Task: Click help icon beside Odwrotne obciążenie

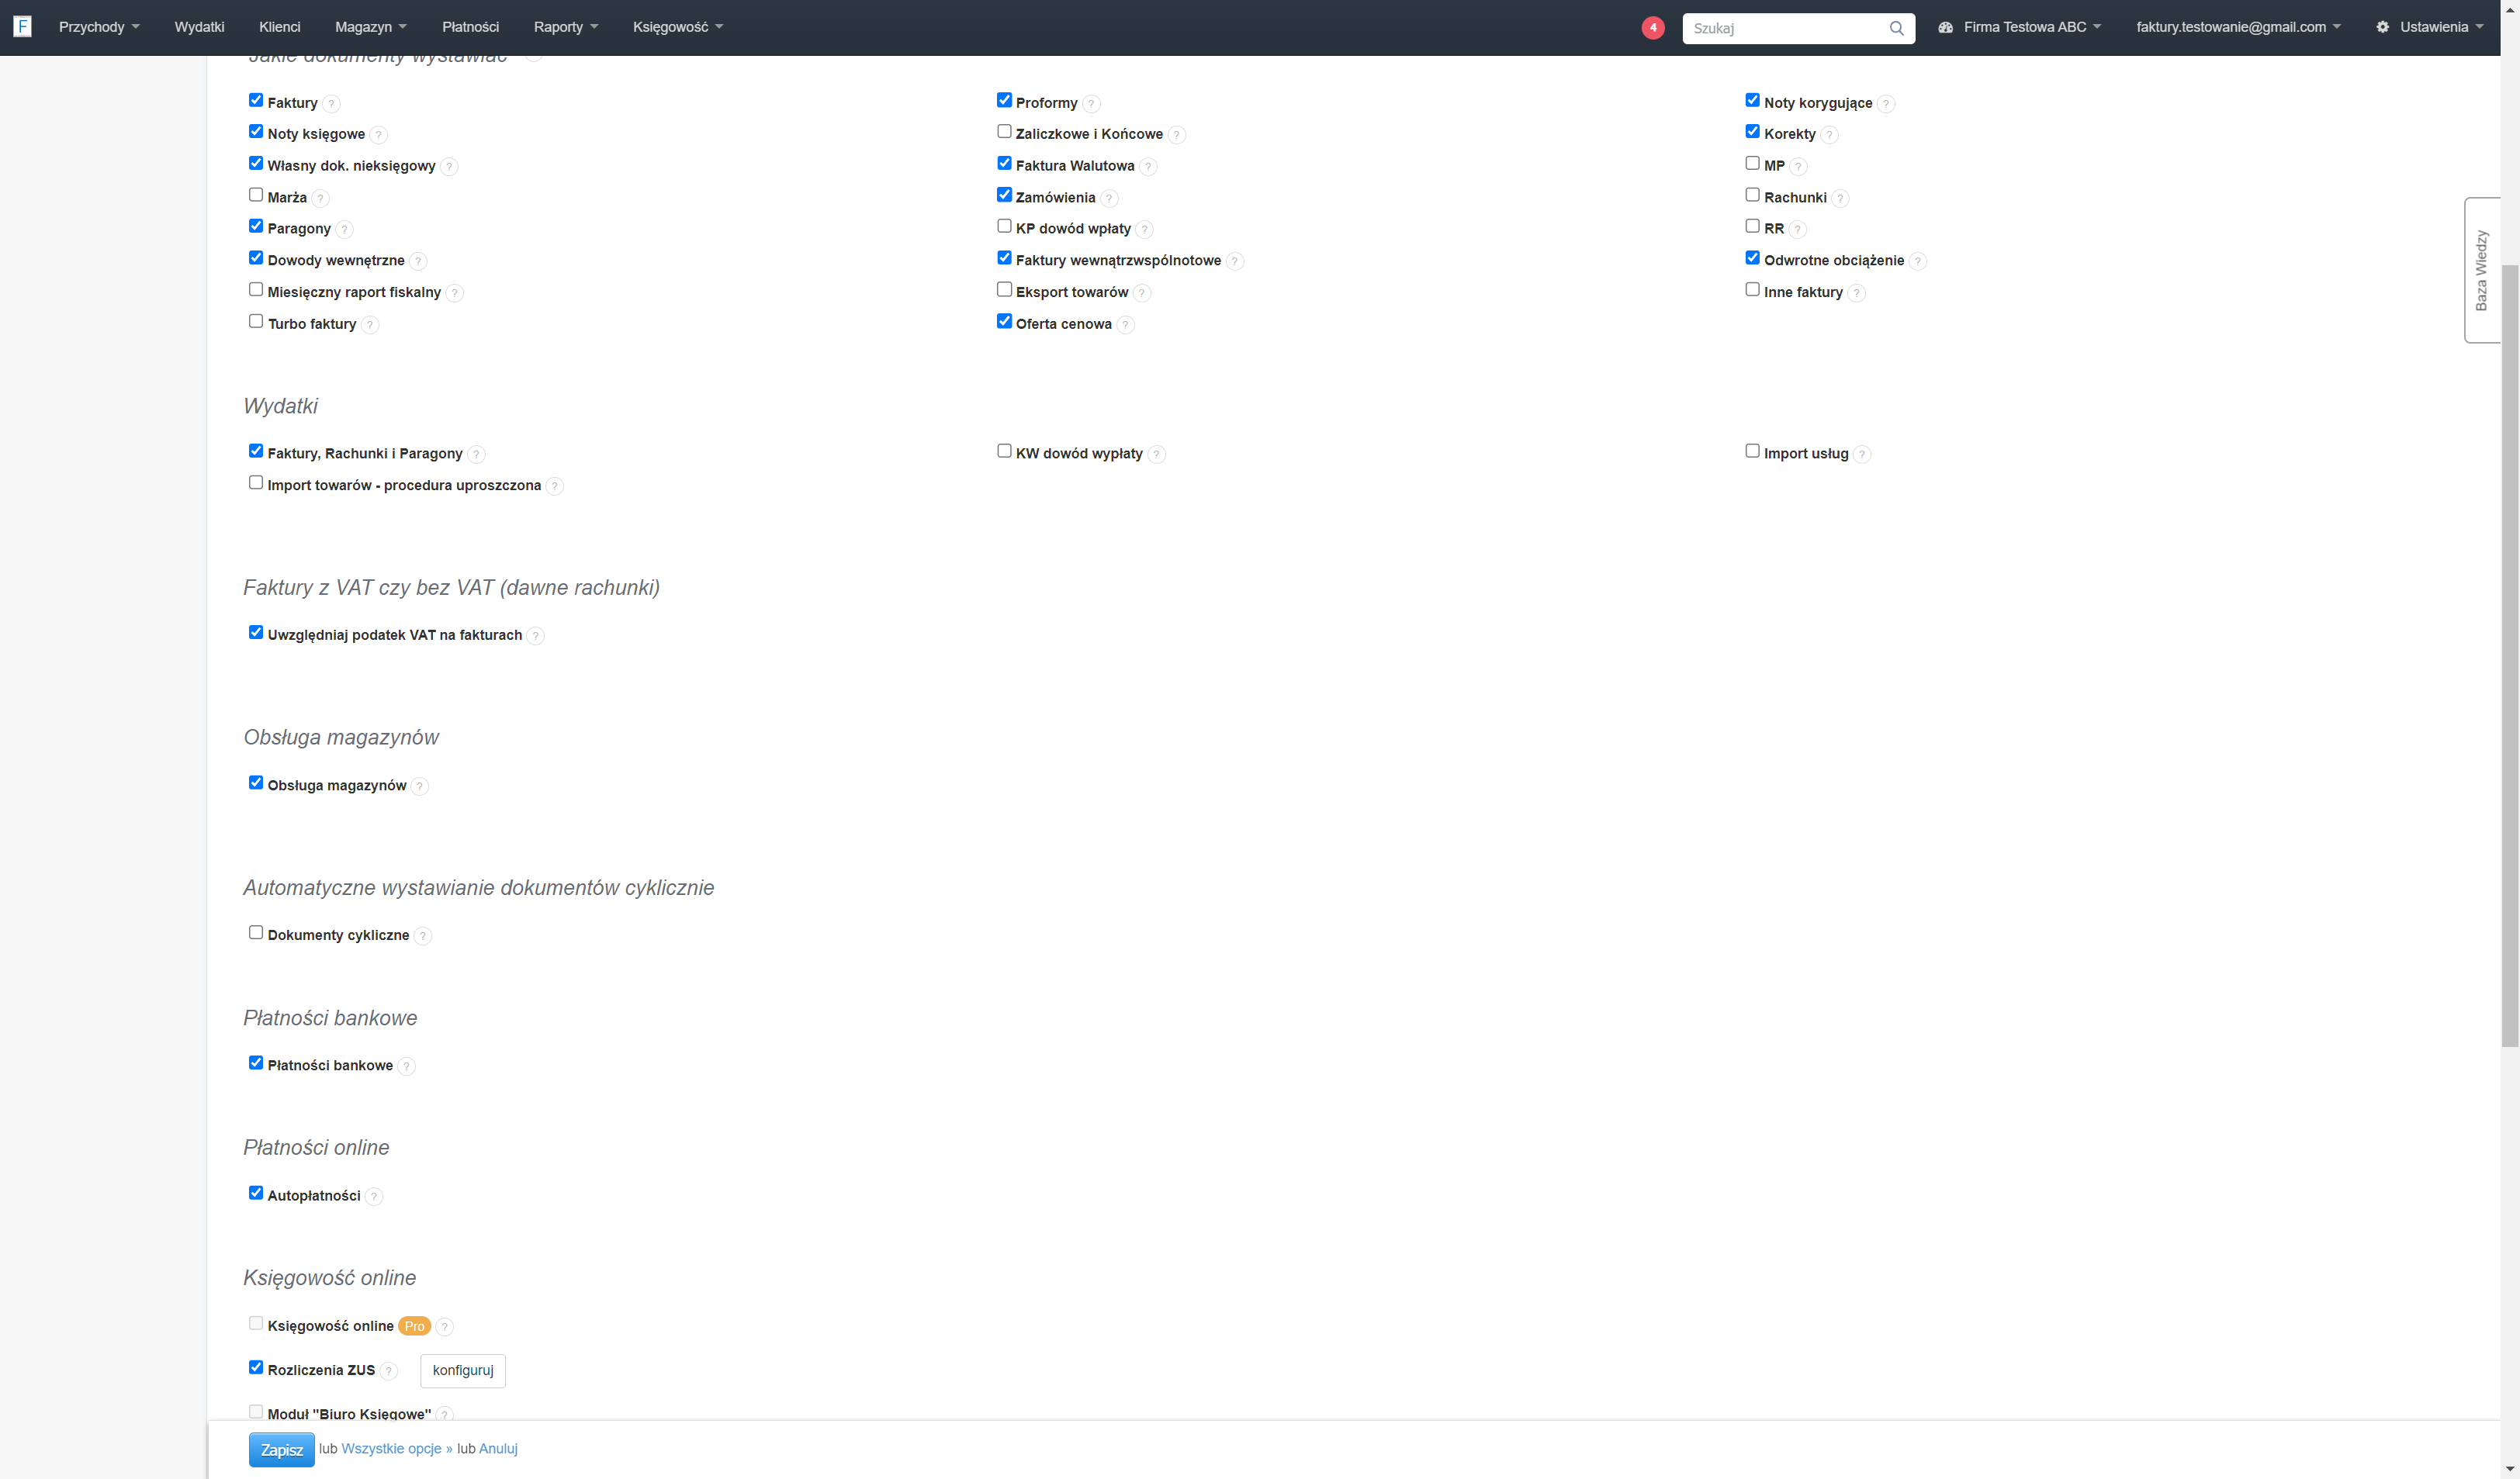Action: pos(1918,262)
